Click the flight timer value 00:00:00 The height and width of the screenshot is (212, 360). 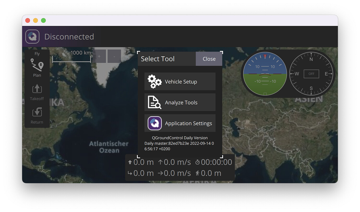click(217, 162)
